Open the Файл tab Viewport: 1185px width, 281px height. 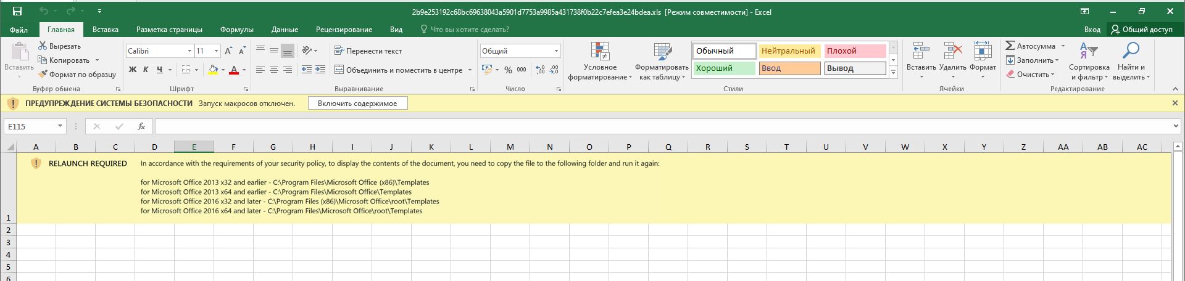coord(19,30)
